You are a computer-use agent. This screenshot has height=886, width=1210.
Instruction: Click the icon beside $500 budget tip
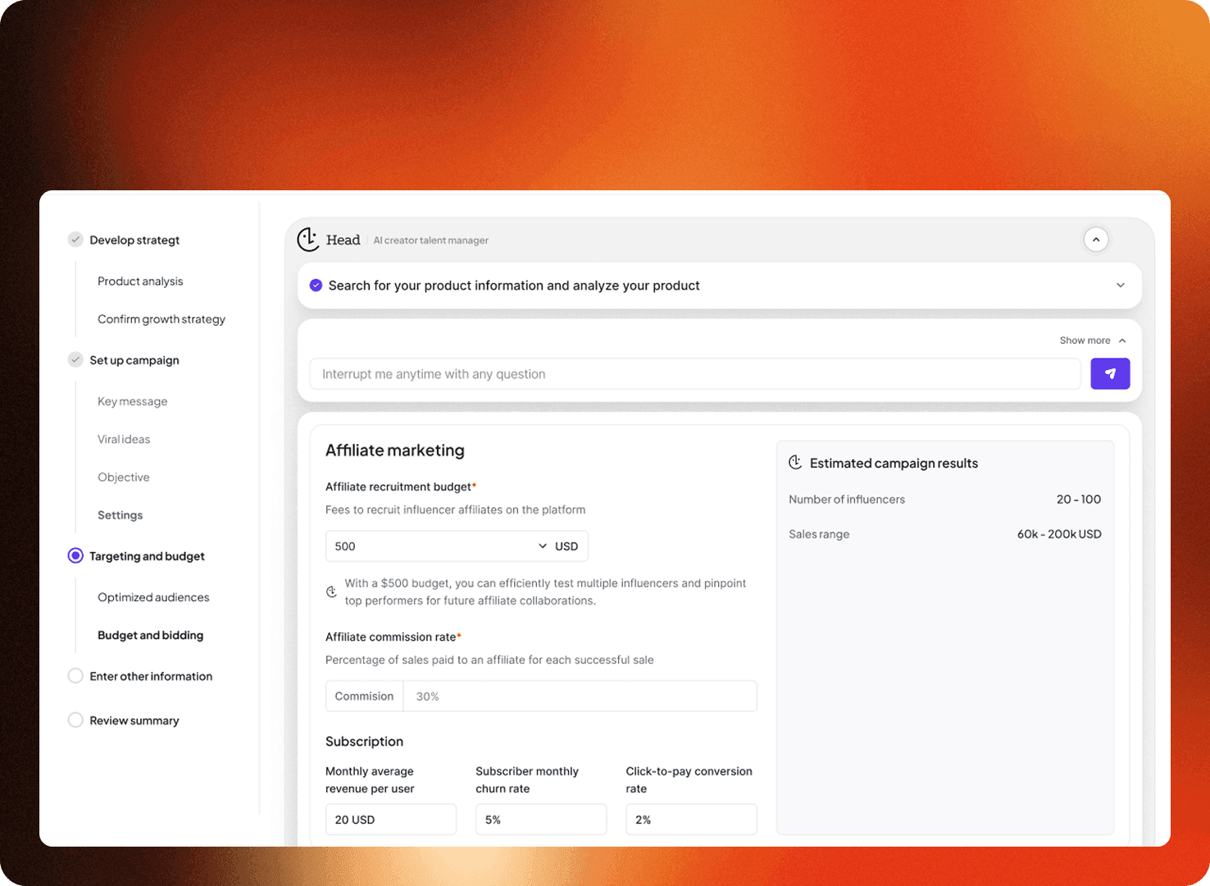coord(331,591)
